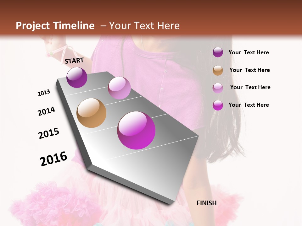This screenshot has width=302, height=226.
Task: Click the FINISH label below the arrow
Action: 207,203
